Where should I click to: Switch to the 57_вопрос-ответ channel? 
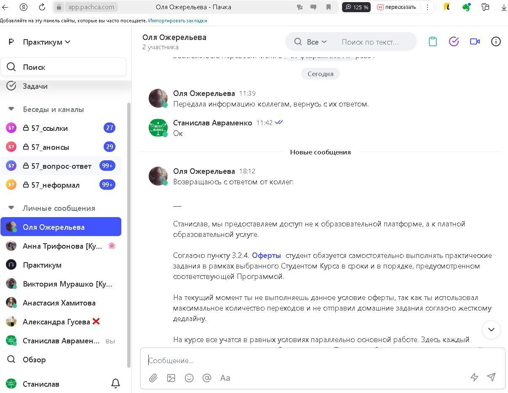61,166
